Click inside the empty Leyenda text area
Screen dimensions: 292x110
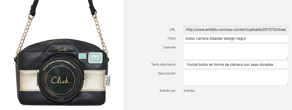[x=236, y=51]
